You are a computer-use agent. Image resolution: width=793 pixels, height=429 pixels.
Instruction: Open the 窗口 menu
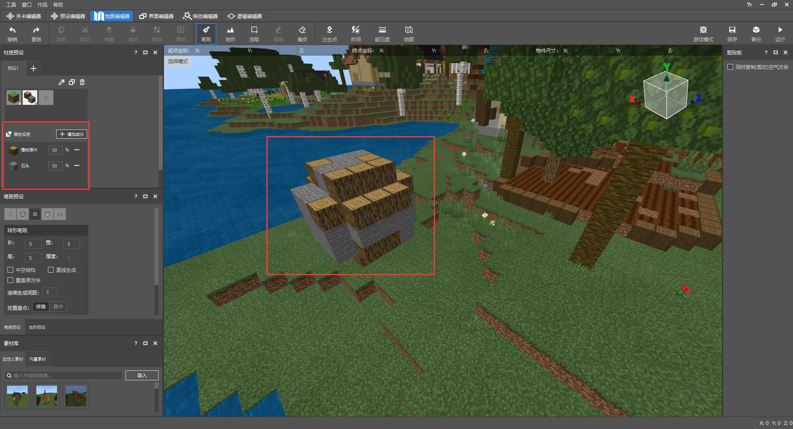coord(27,5)
